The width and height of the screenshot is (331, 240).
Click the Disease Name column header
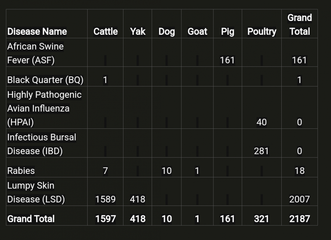[37, 32]
